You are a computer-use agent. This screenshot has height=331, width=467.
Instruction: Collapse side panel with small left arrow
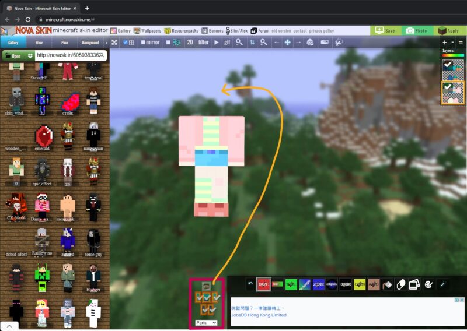pos(106,43)
